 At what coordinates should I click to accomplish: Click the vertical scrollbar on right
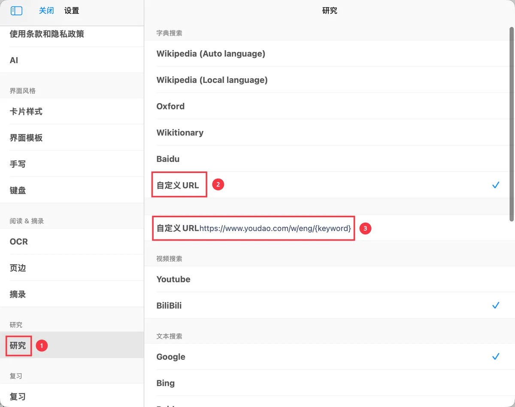[x=511, y=125]
